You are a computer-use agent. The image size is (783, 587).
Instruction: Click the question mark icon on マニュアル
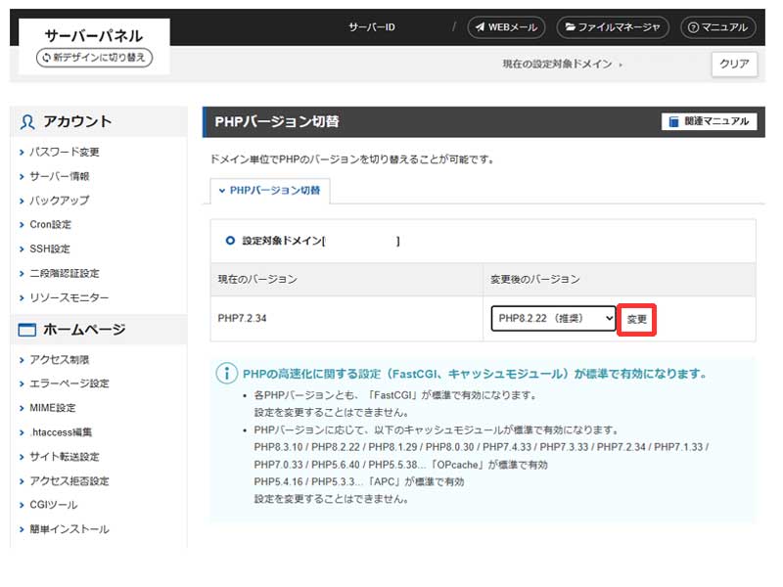(x=693, y=27)
